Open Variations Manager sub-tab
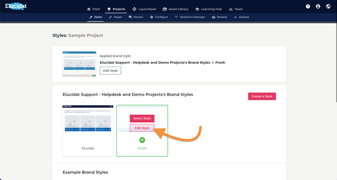 [x=190, y=17]
